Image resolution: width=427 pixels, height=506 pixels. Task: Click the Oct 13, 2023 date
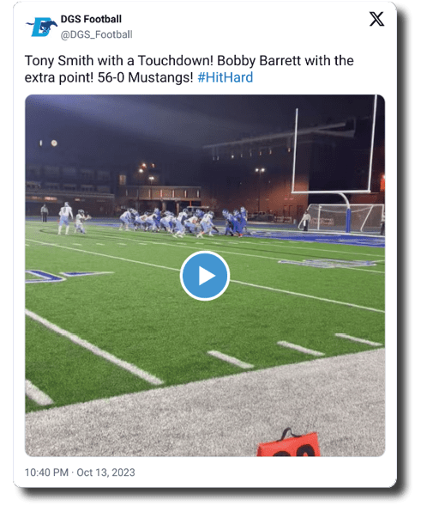(105, 472)
